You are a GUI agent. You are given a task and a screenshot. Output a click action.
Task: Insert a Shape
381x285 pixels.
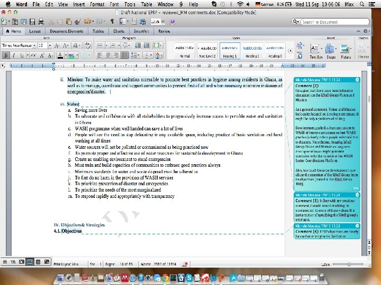(331, 52)
